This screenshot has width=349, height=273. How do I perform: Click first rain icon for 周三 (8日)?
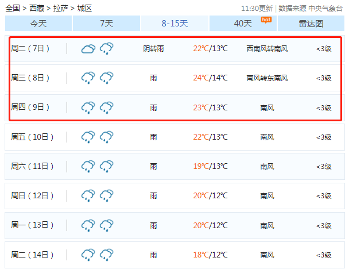88,78
